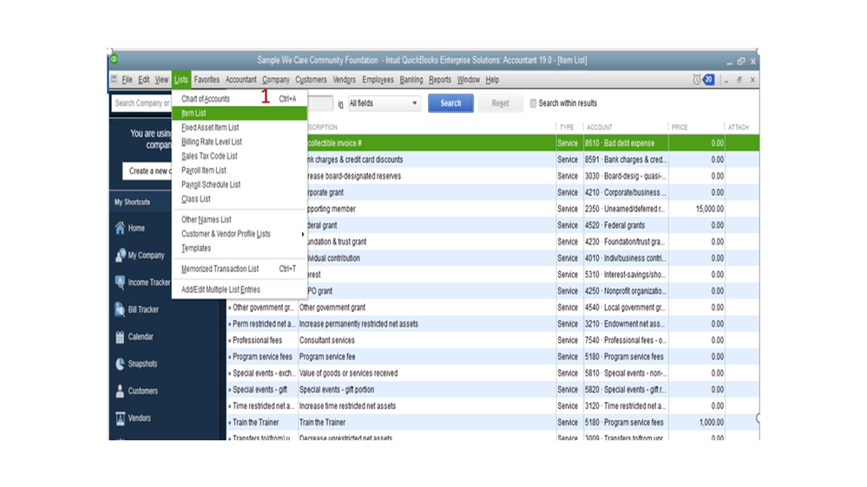Select Fixed Asset Item List entry
Viewport: 867px width, 487px height.
point(240,127)
